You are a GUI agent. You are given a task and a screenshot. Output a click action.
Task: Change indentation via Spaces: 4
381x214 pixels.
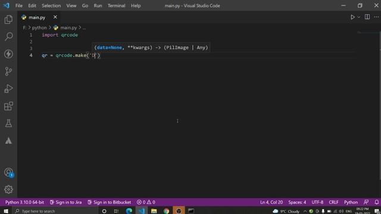point(297,202)
